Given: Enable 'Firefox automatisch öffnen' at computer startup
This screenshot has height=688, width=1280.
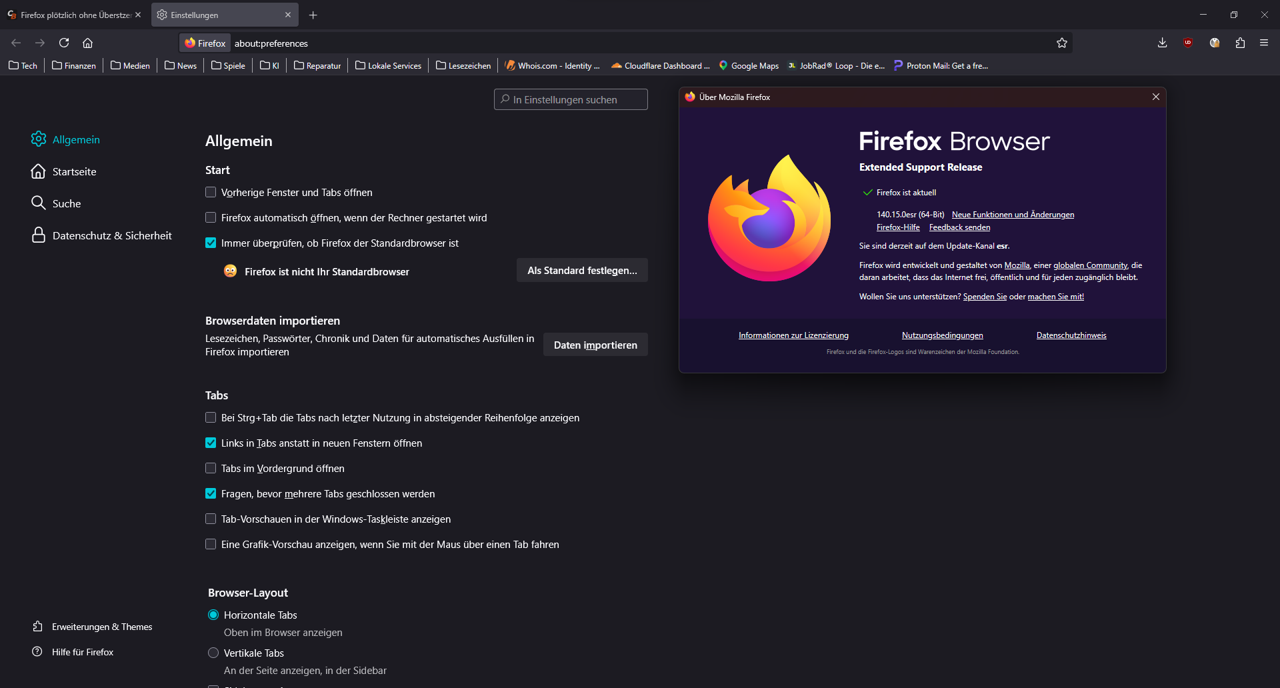Looking at the screenshot, I should click(211, 217).
